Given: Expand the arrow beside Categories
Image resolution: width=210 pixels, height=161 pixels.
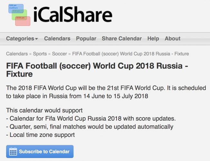Looking at the screenshot, I should coord(36,39).
